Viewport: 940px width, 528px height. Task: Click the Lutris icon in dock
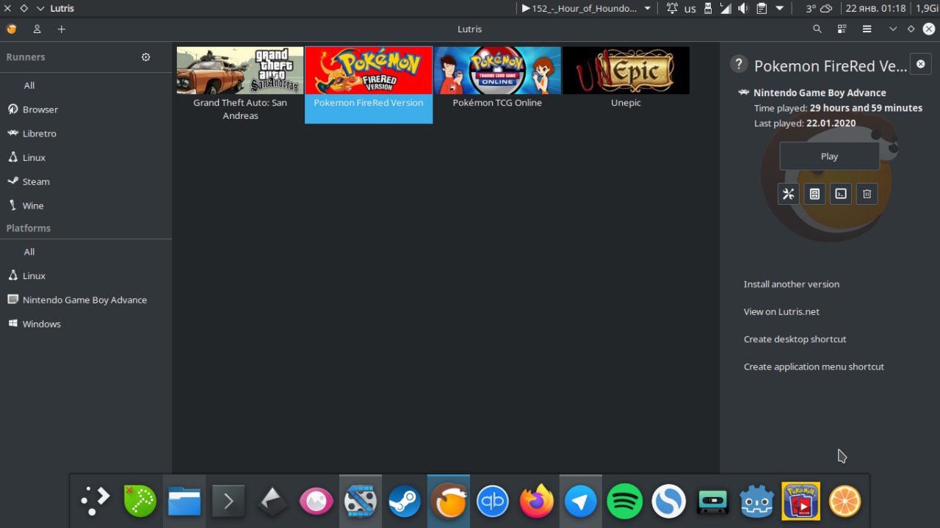coord(449,502)
